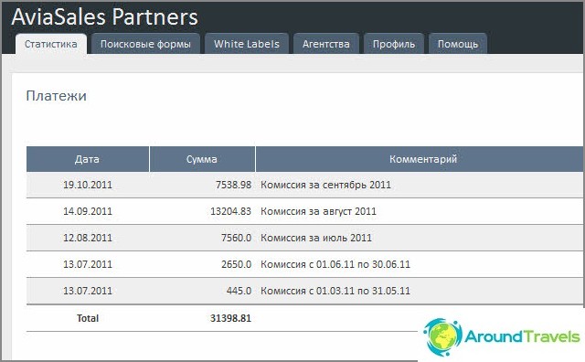The width and height of the screenshot is (585, 362).
Task: Select the date 19.10.2011
Action: 88,185
